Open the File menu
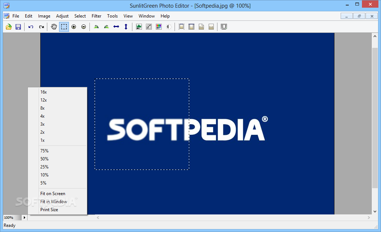 tap(16, 16)
